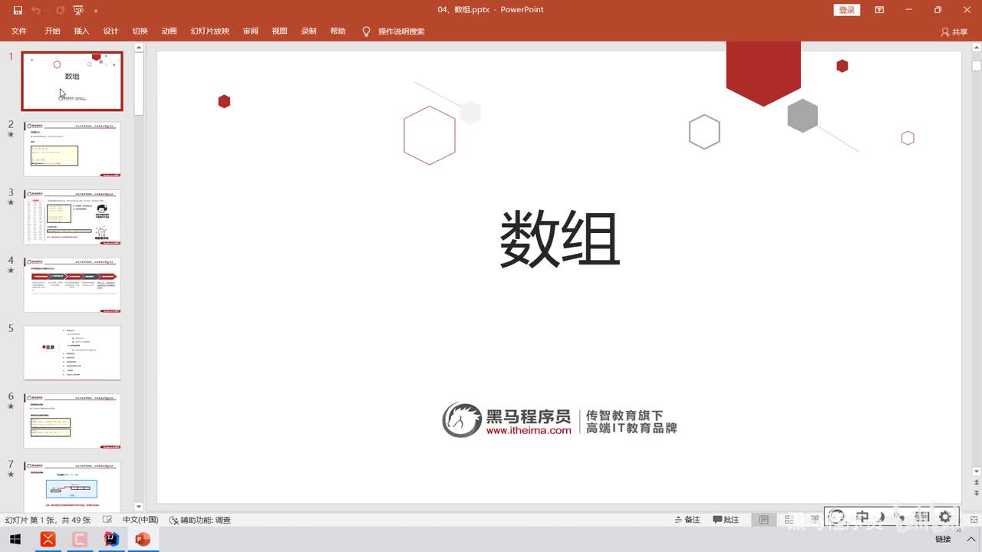Click the lightbulb Tell Me icon
Screen dimensions: 982x552
(x=366, y=31)
